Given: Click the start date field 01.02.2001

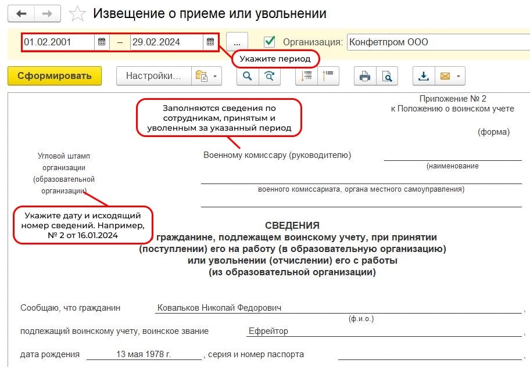Looking at the screenshot, I should click(x=58, y=42).
